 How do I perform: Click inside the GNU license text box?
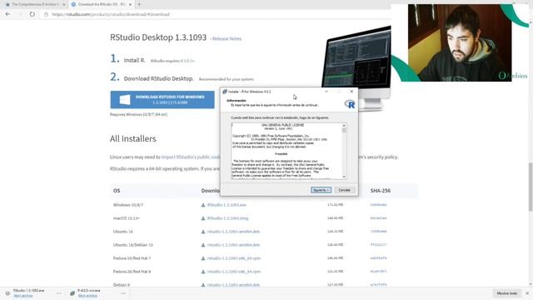[286, 151]
